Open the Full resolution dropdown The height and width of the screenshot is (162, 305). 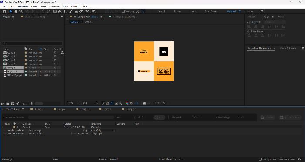click(91, 103)
